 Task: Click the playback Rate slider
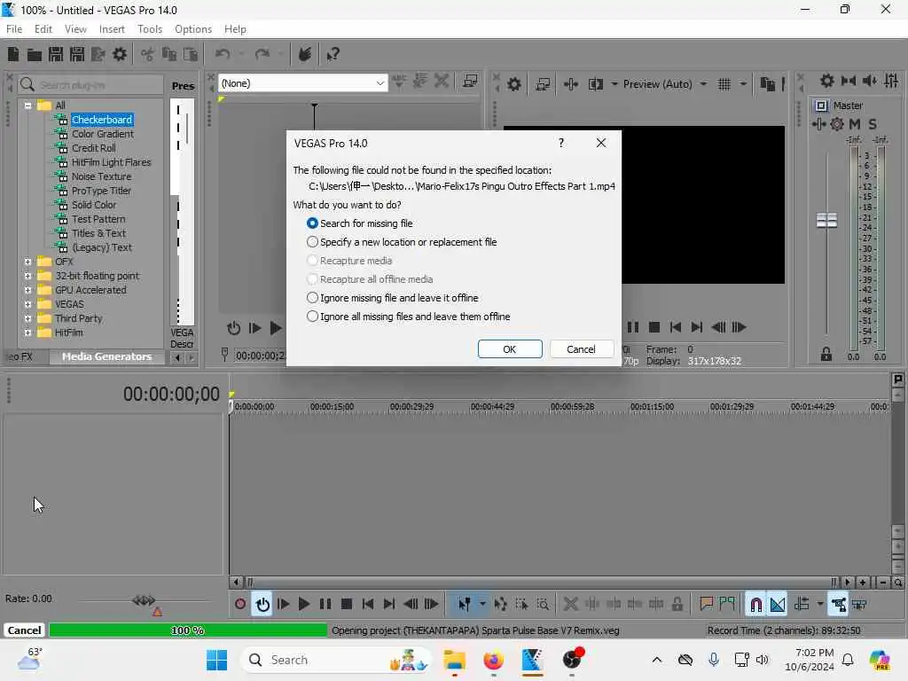(145, 600)
